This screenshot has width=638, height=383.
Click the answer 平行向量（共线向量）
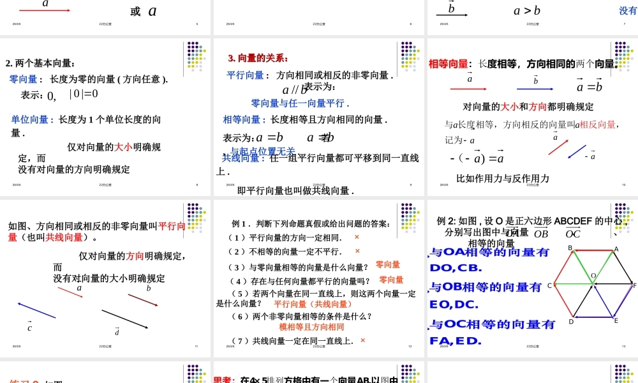pyautogui.click(x=313, y=304)
